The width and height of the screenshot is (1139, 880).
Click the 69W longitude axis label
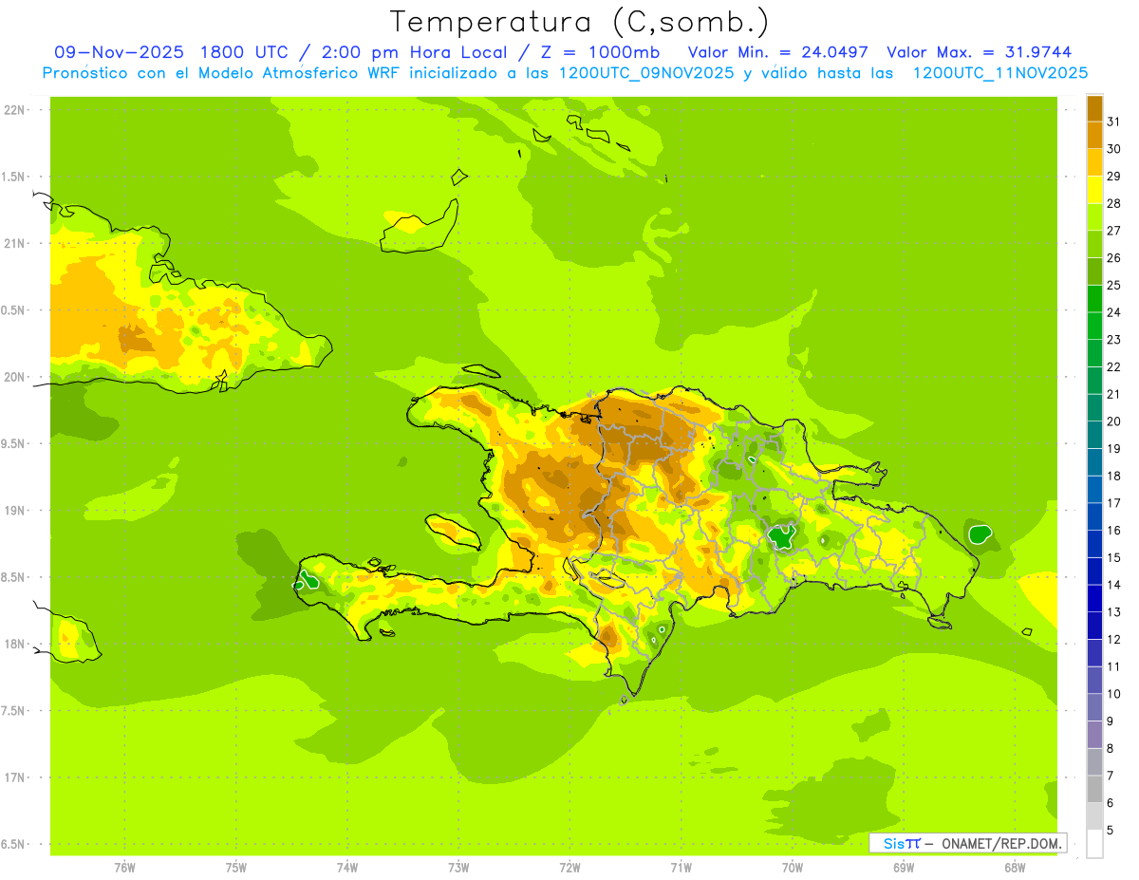904,868
